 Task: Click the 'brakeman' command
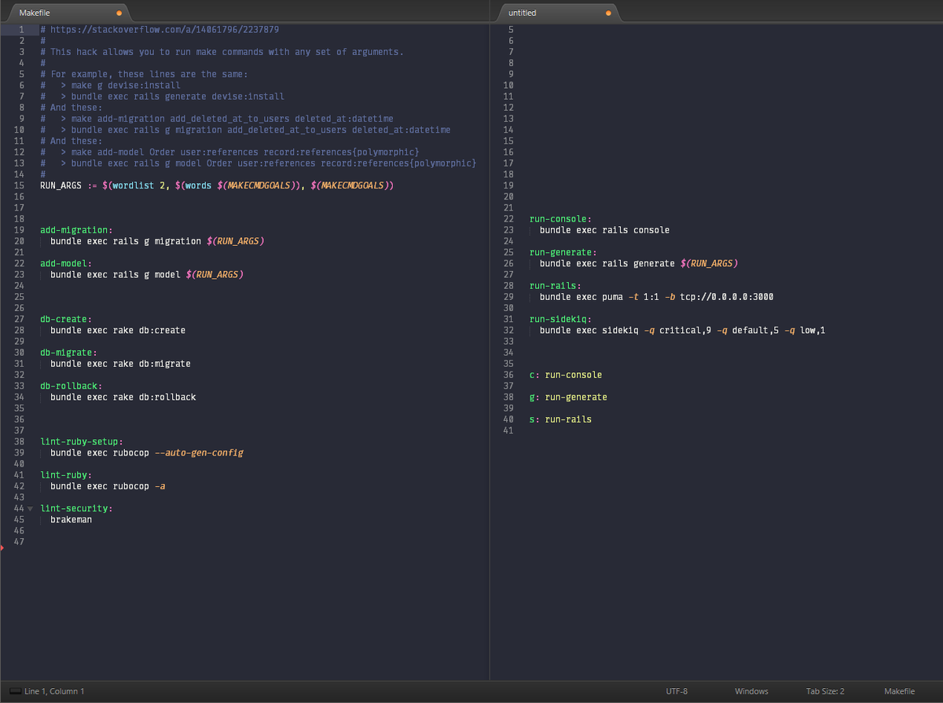(71, 520)
